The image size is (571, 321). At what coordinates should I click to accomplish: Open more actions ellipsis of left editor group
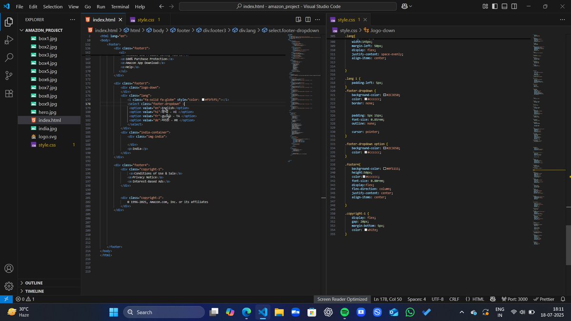[318, 19]
